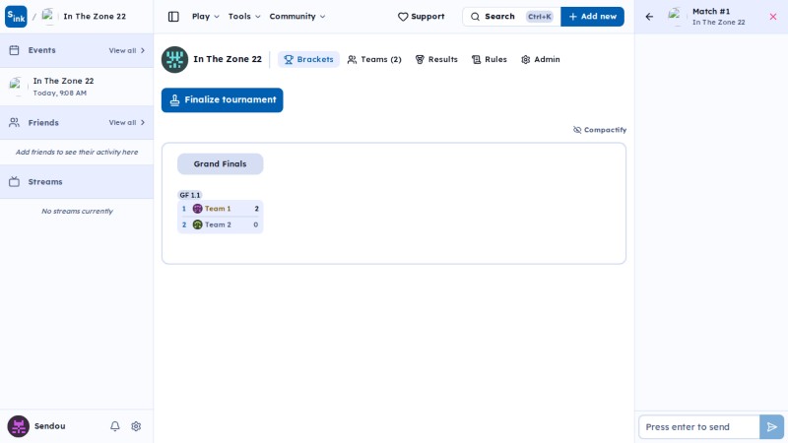The image size is (788, 443).
Task: Switch to the Teams (2) tab
Action: (x=374, y=59)
